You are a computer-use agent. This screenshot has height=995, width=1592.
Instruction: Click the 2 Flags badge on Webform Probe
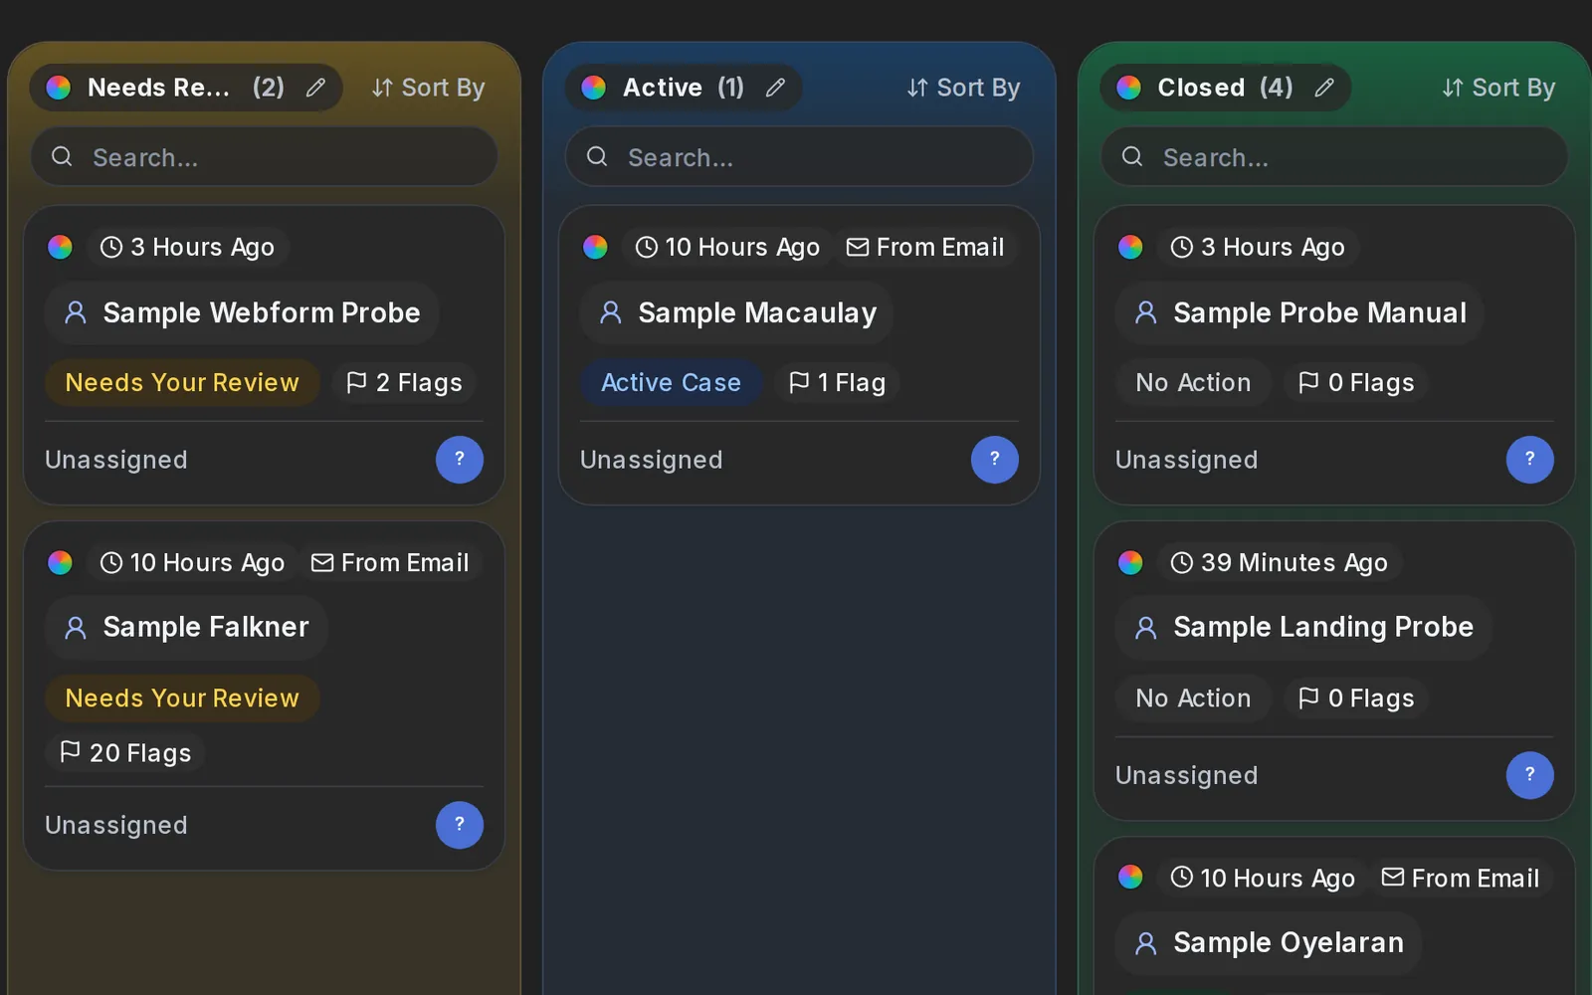click(404, 383)
